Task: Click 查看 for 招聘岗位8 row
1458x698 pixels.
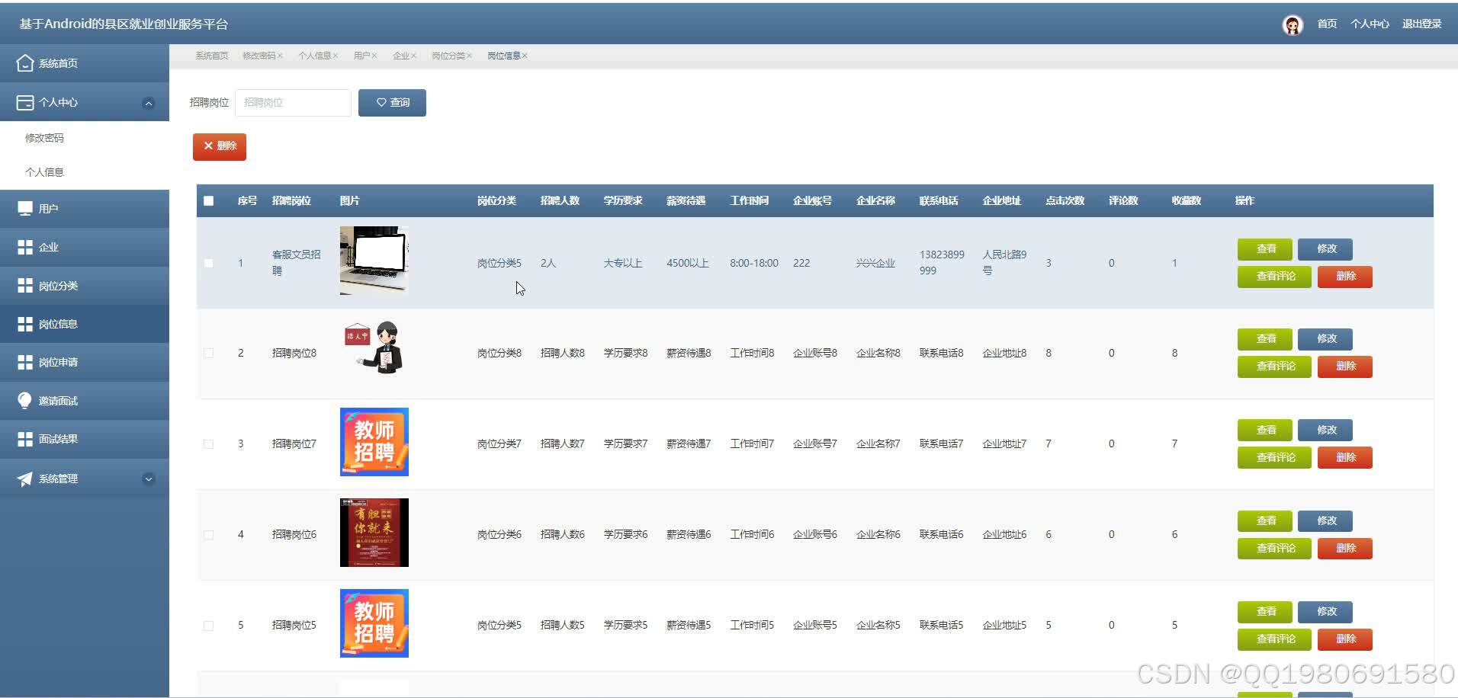Action: (x=1265, y=339)
